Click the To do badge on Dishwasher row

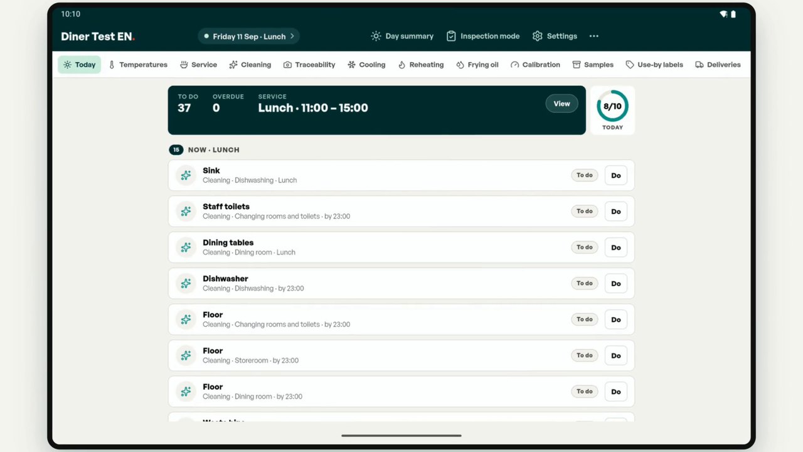click(x=585, y=284)
